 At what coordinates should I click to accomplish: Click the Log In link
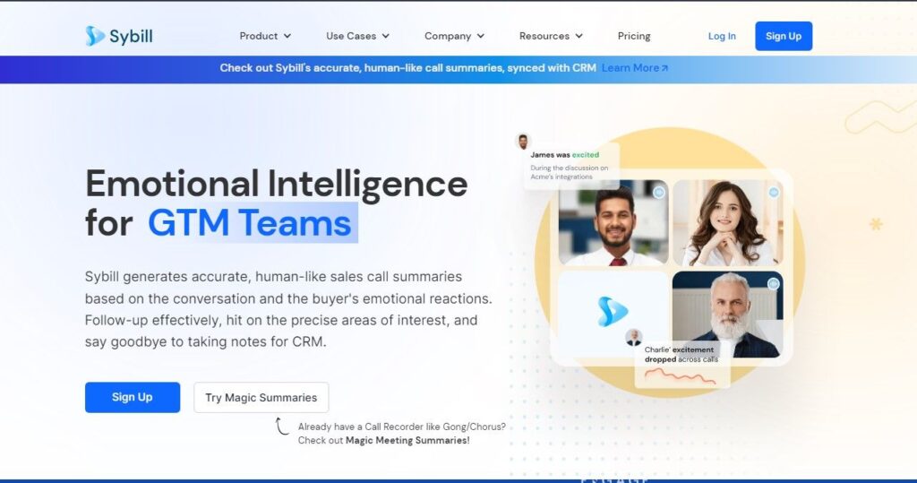722,36
